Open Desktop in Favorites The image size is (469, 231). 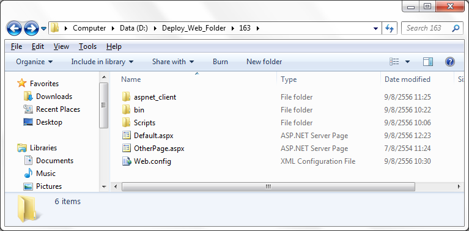(49, 122)
